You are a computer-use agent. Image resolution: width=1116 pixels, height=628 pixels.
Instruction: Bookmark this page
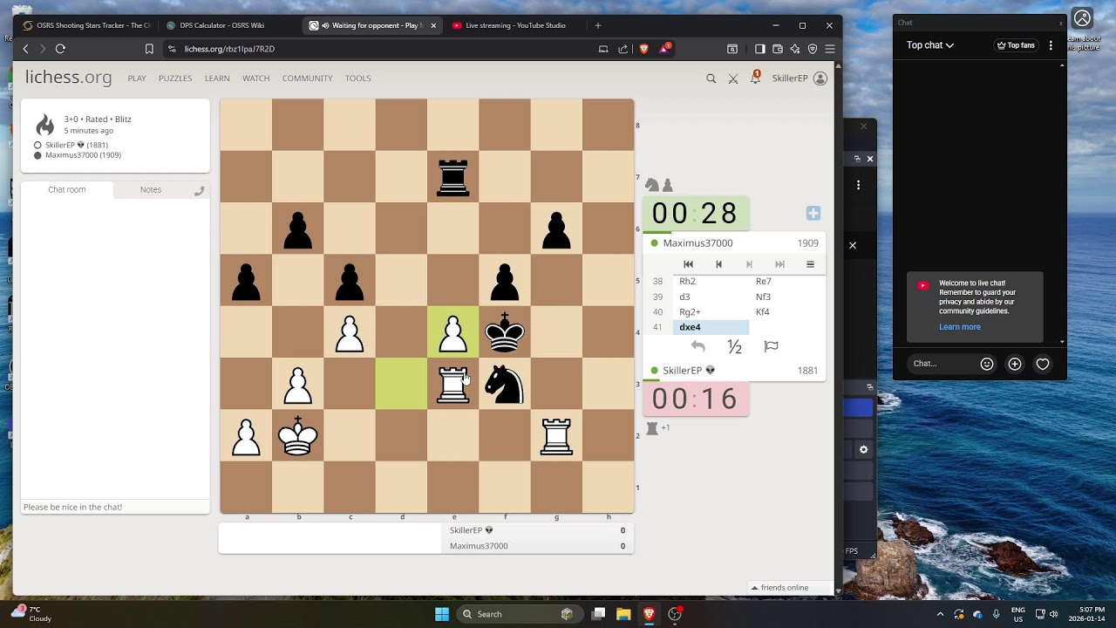pos(149,49)
